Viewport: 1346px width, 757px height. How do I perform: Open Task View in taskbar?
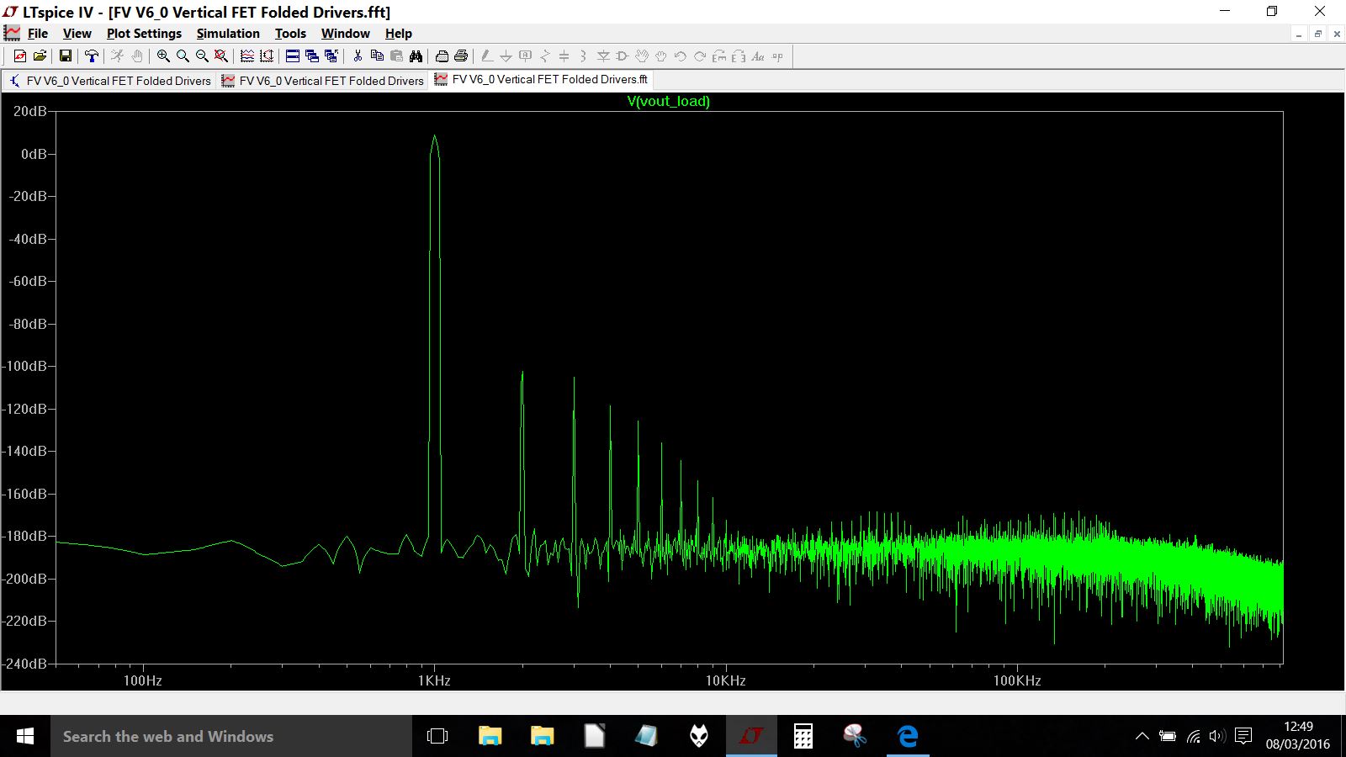[x=437, y=736]
